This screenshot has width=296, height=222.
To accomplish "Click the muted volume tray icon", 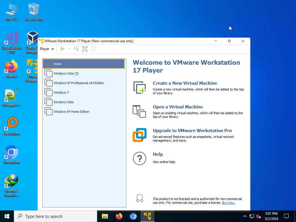I will coord(258,216).
